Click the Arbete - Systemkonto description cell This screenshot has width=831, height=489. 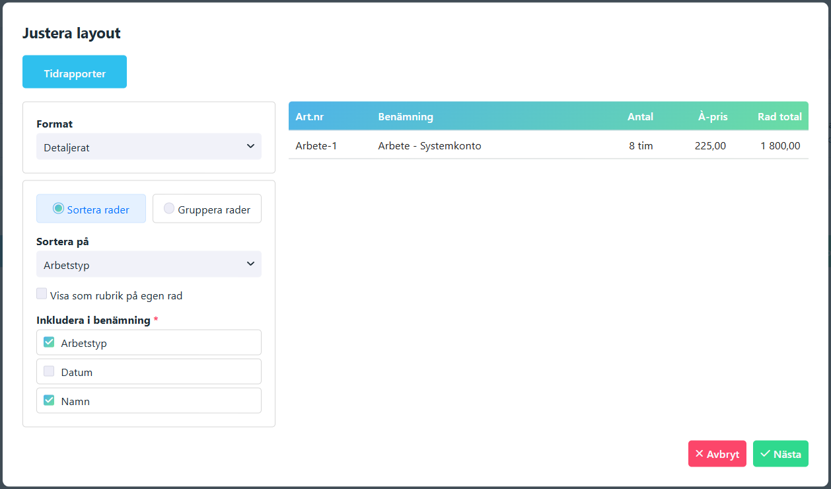click(429, 145)
